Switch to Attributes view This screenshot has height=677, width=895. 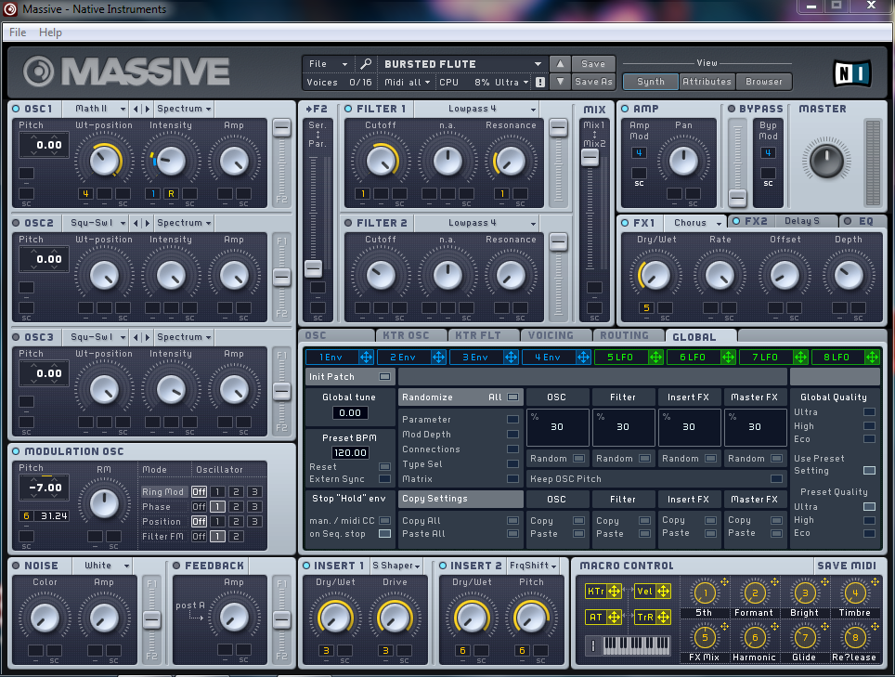707,82
